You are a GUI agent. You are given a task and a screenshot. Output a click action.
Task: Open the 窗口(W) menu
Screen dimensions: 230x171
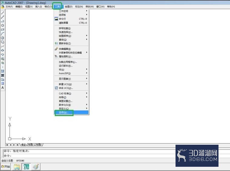coord(100,7)
